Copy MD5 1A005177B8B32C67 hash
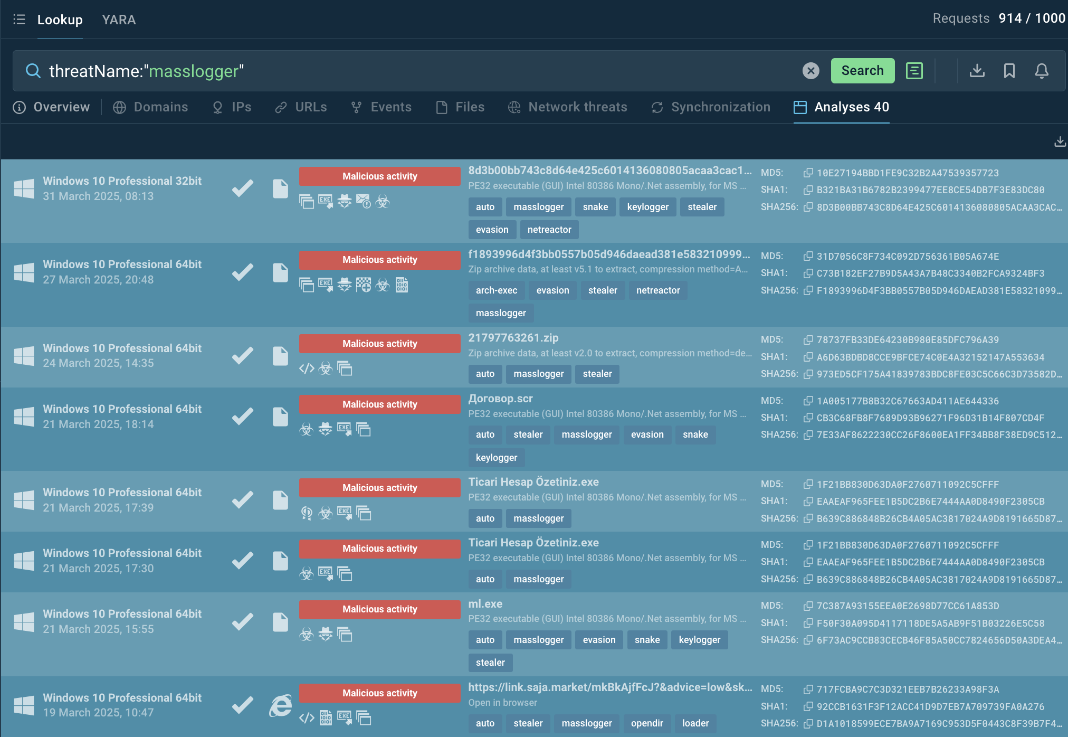1068x737 pixels. (x=808, y=401)
